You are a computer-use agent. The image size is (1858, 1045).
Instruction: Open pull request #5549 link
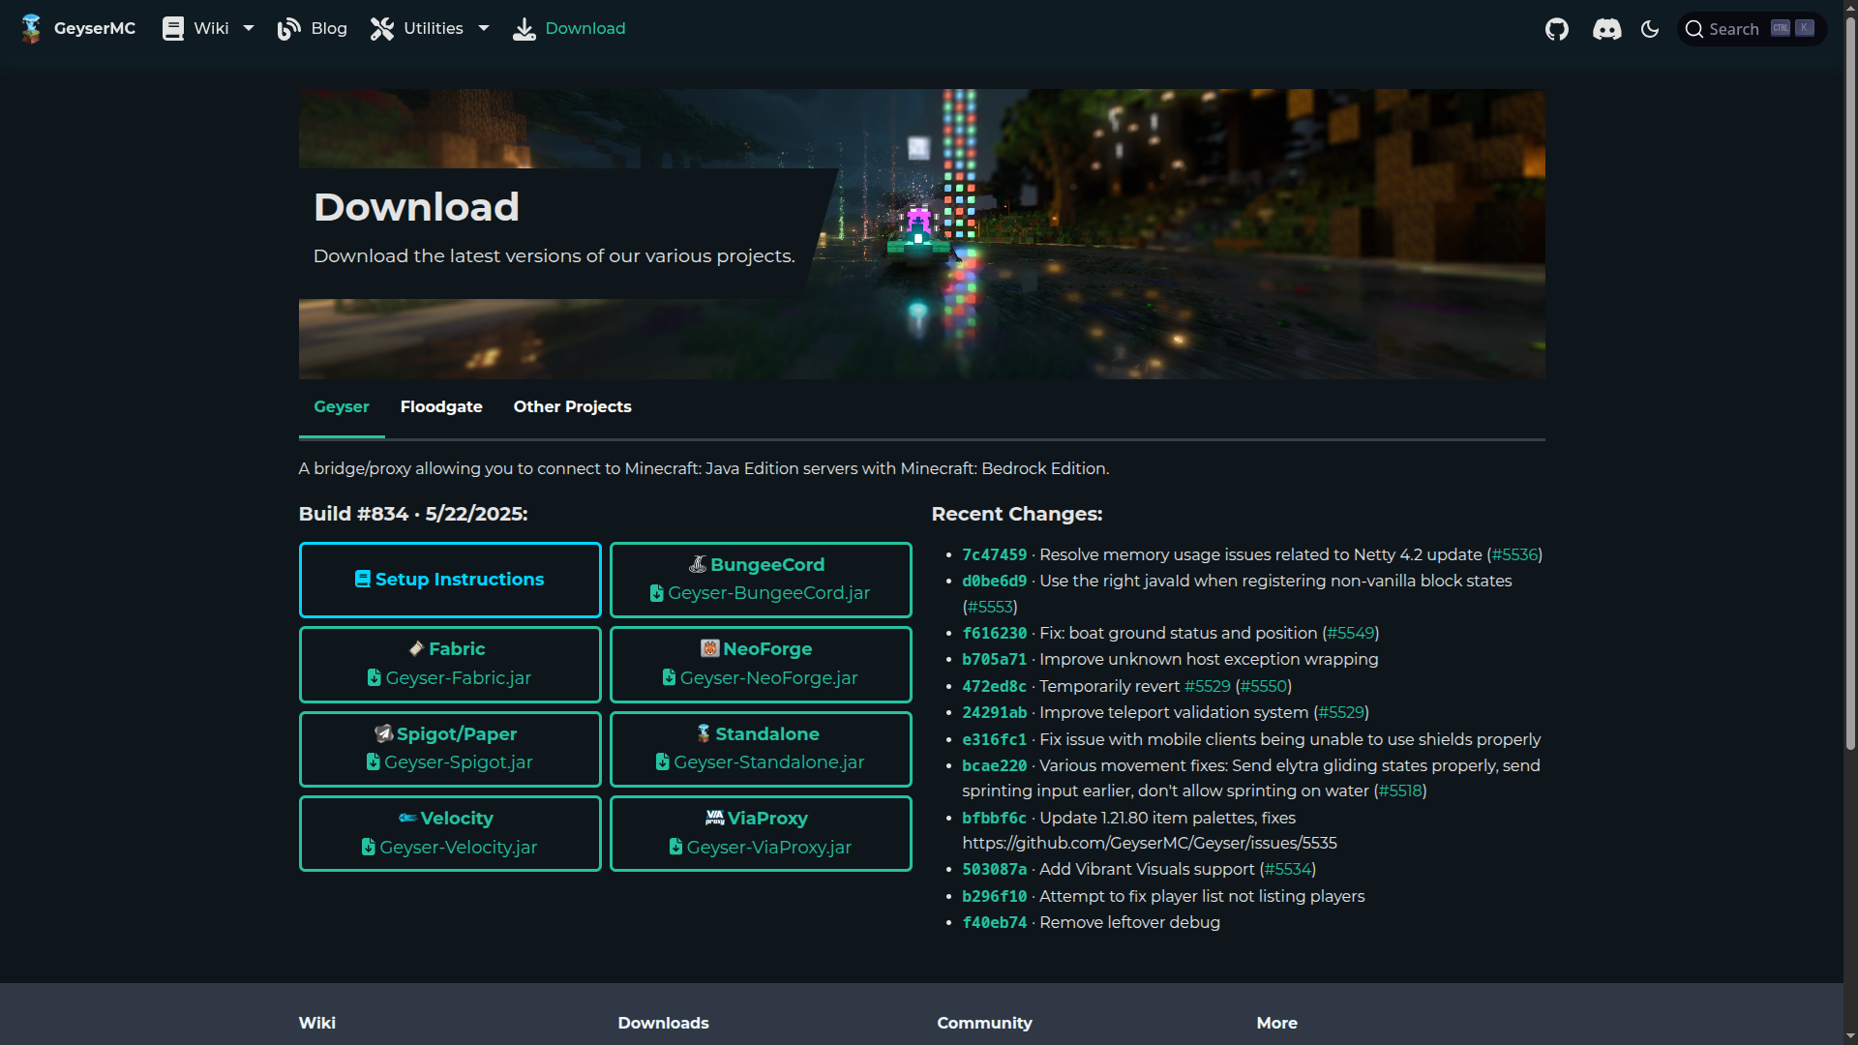coord(1351,634)
